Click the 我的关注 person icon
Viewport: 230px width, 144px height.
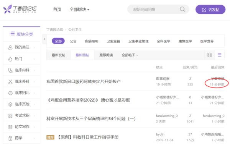click(x=10, y=47)
